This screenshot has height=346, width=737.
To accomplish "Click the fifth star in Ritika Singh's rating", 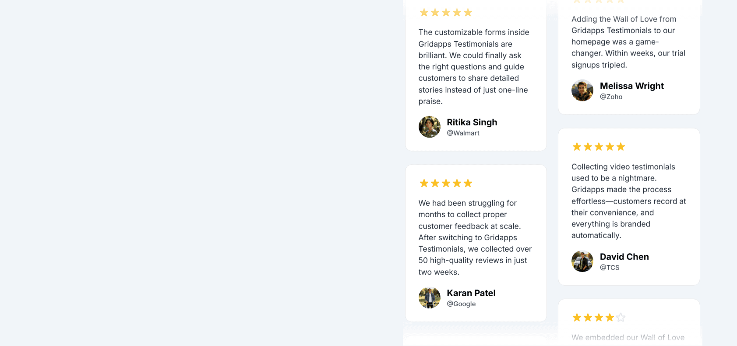I will click(469, 12).
